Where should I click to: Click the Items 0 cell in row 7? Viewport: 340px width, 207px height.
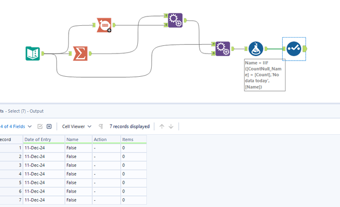pos(134,200)
